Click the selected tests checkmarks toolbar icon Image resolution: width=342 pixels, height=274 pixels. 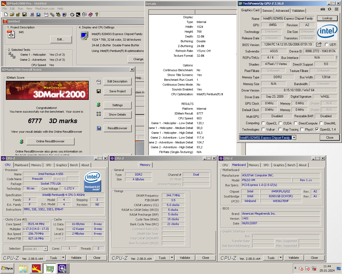pyautogui.click(x=52, y=14)
